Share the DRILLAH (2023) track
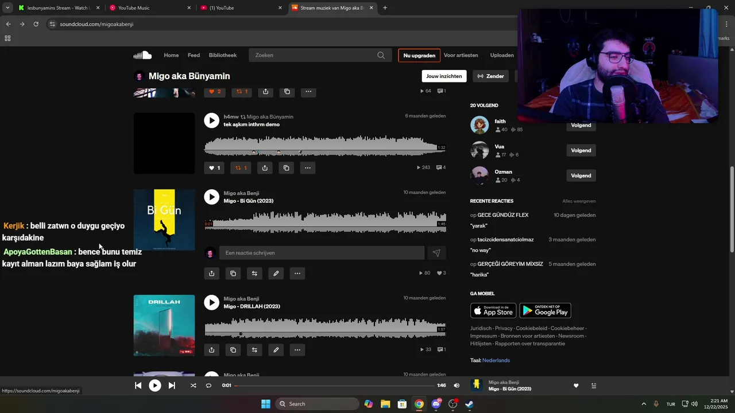The width and height of the screenshot is (735, 413). point(212,350)
